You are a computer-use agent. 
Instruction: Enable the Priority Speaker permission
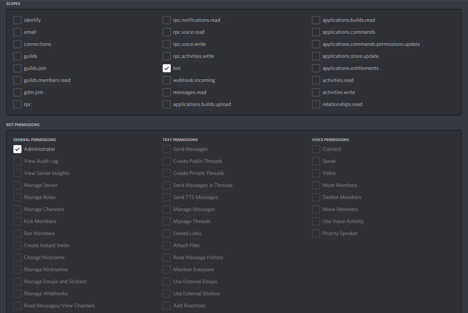(316, 233)
